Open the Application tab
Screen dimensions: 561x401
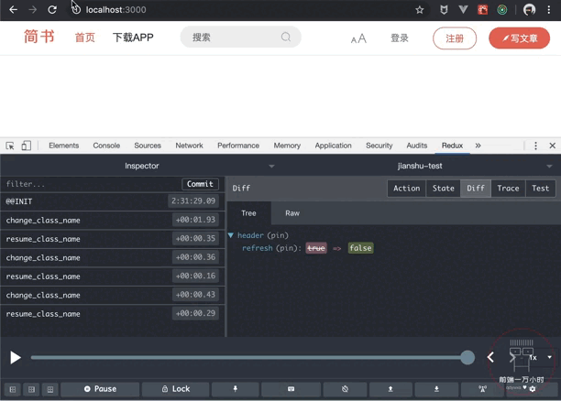point(333,146)
